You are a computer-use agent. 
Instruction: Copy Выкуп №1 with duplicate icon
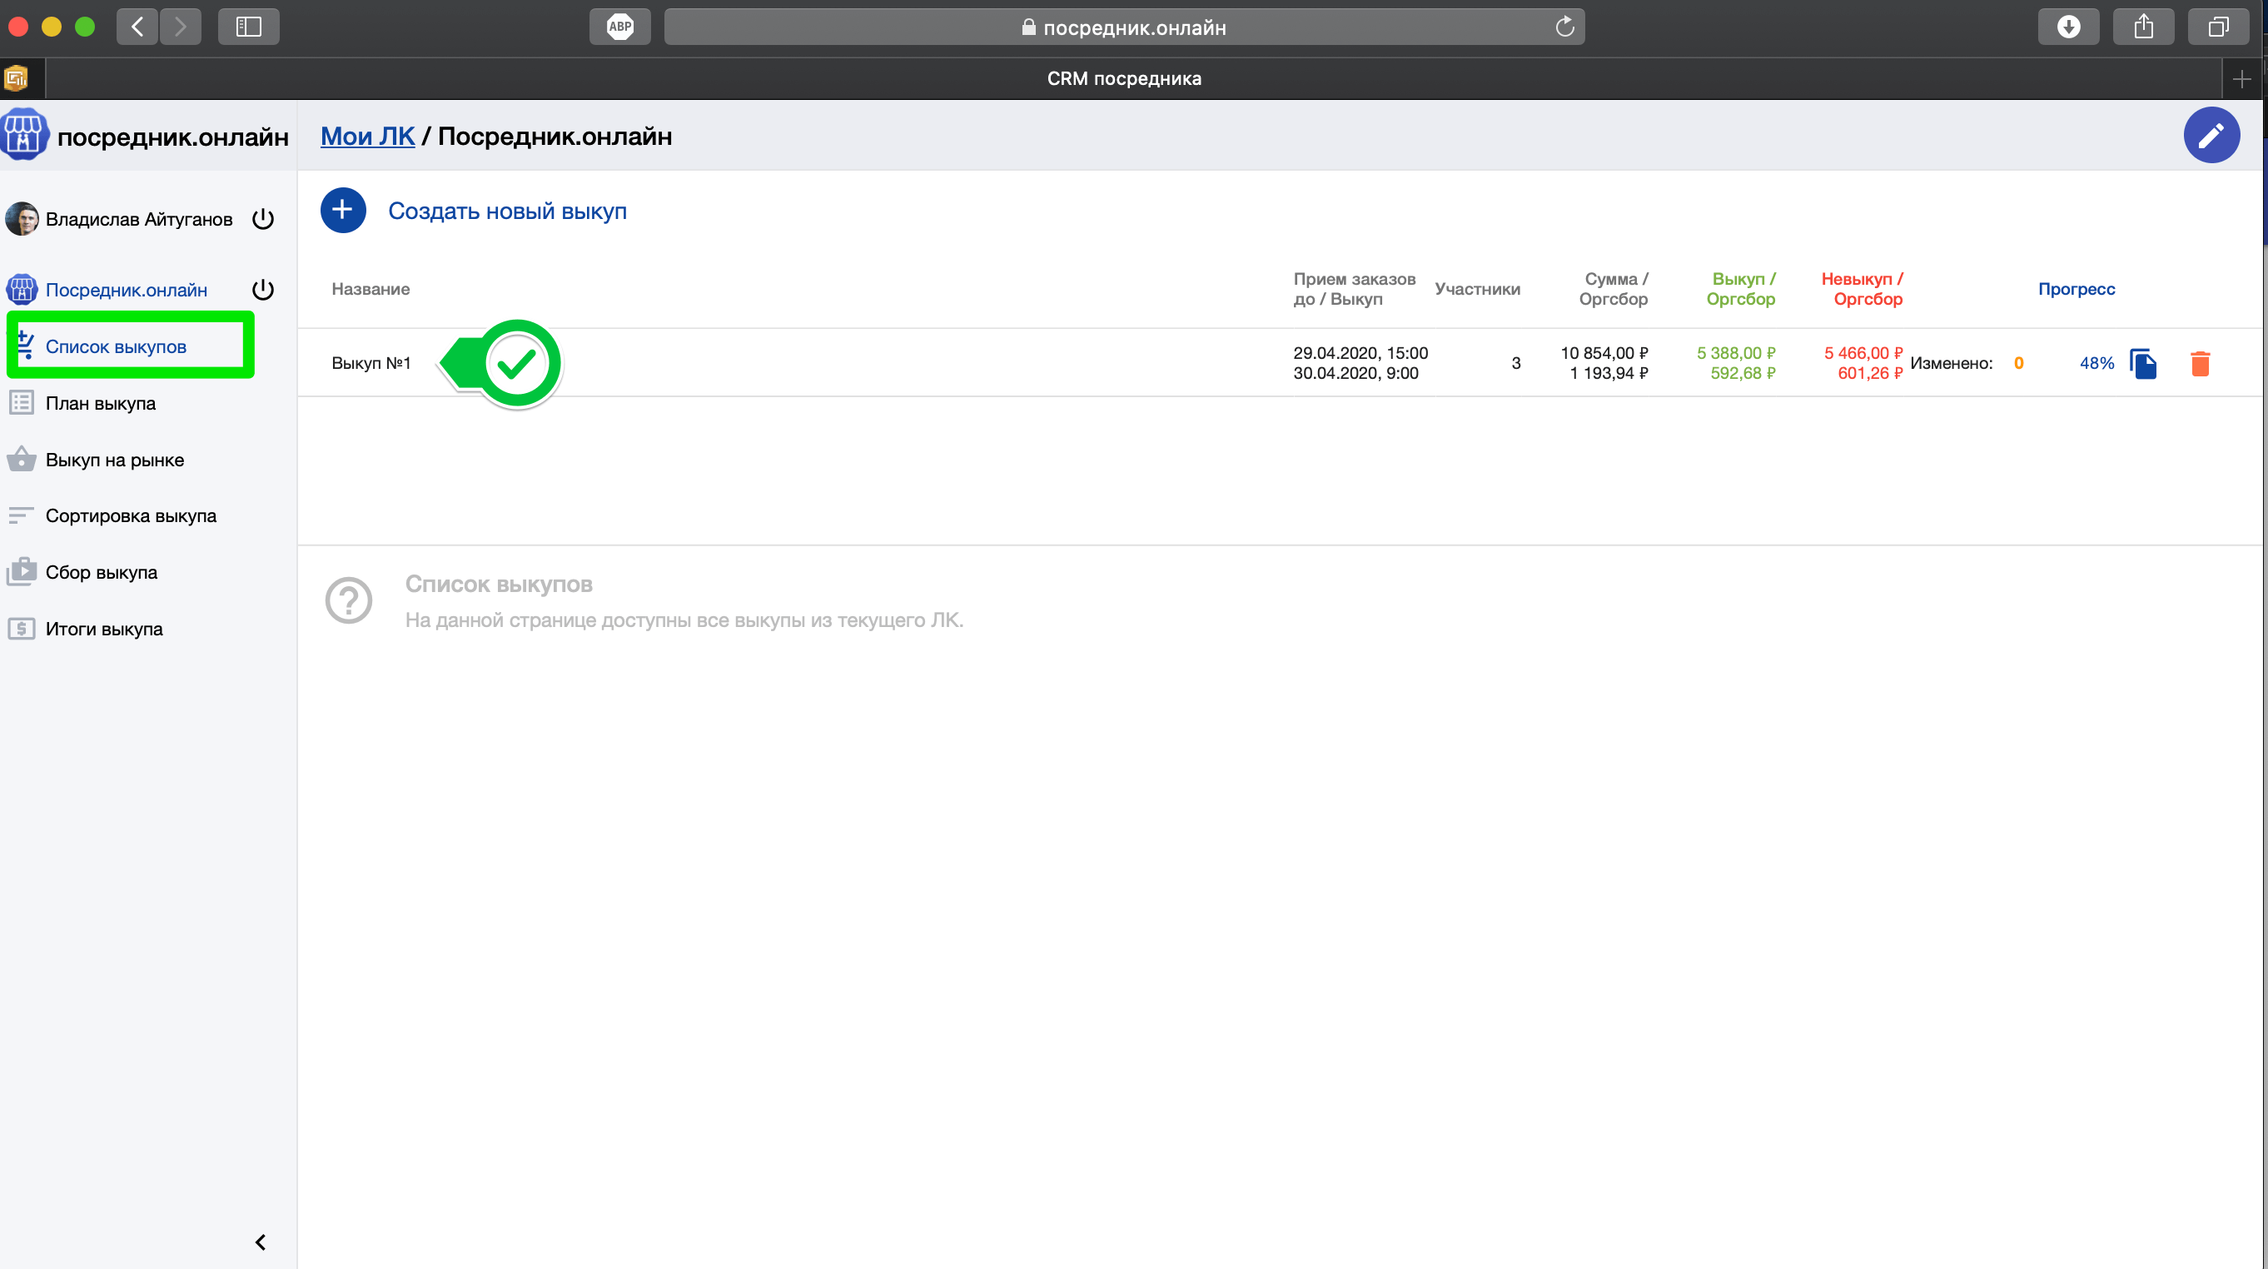tap(2143, 363)
